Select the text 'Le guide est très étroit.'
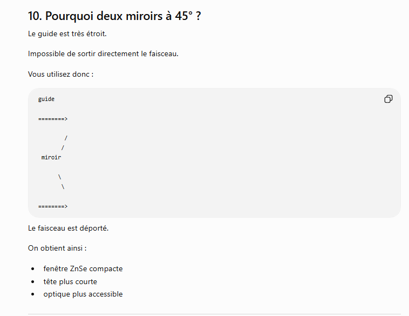Screen dimensions: 409x316 (67, 34)
